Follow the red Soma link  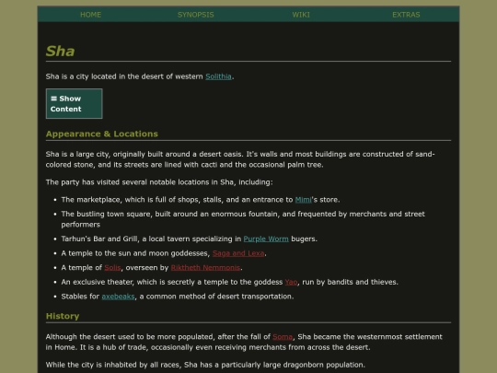[x=283, y=336]
